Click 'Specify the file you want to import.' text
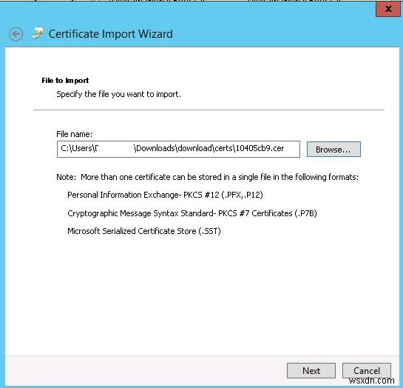 coord(118,94)
